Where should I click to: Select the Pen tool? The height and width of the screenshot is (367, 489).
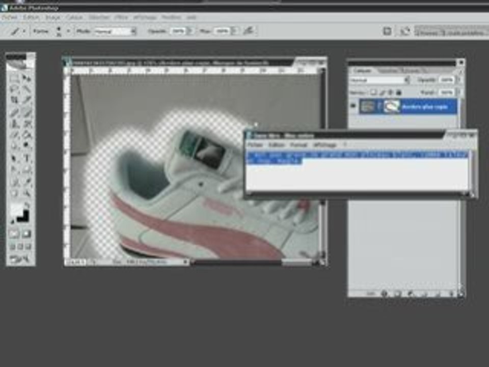click(x=14, y=170)
